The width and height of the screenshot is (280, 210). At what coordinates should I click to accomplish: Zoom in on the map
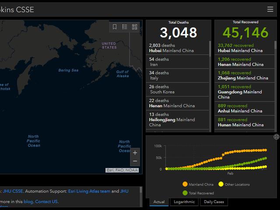pos(135,153)
